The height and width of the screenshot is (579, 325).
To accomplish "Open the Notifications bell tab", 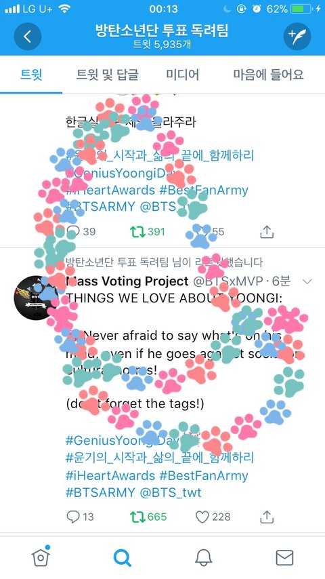I will (x=203, y=557).
